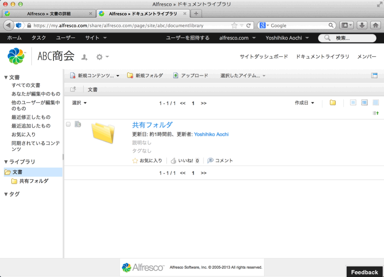The image size is (384, 277).
Task: Like the folder with いいね! thumb icon
Action: click(x=174, y=161)
